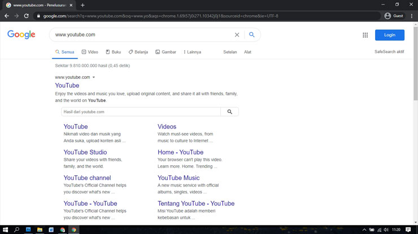Open the YouTube sitelink above Nikmati video
Viewport: 418px width, 234px height.
pyautogui.click(x=76, y=126)
